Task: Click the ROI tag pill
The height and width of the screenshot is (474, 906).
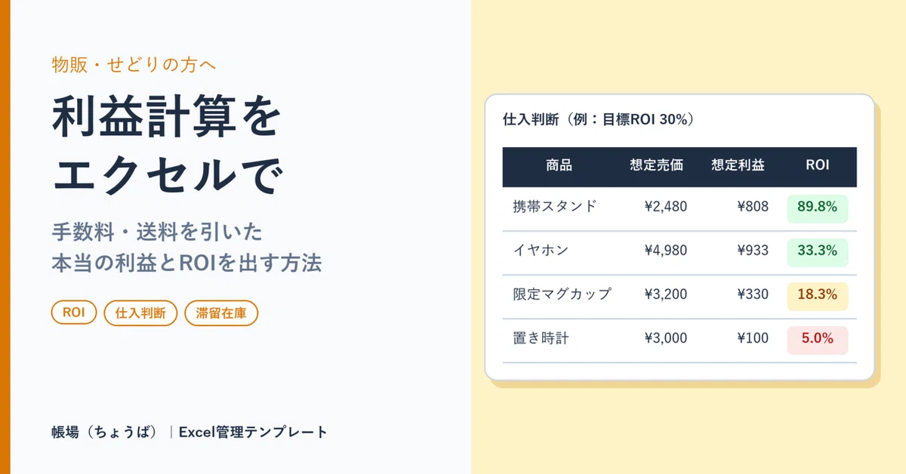Action: click(x=74, y=313)
